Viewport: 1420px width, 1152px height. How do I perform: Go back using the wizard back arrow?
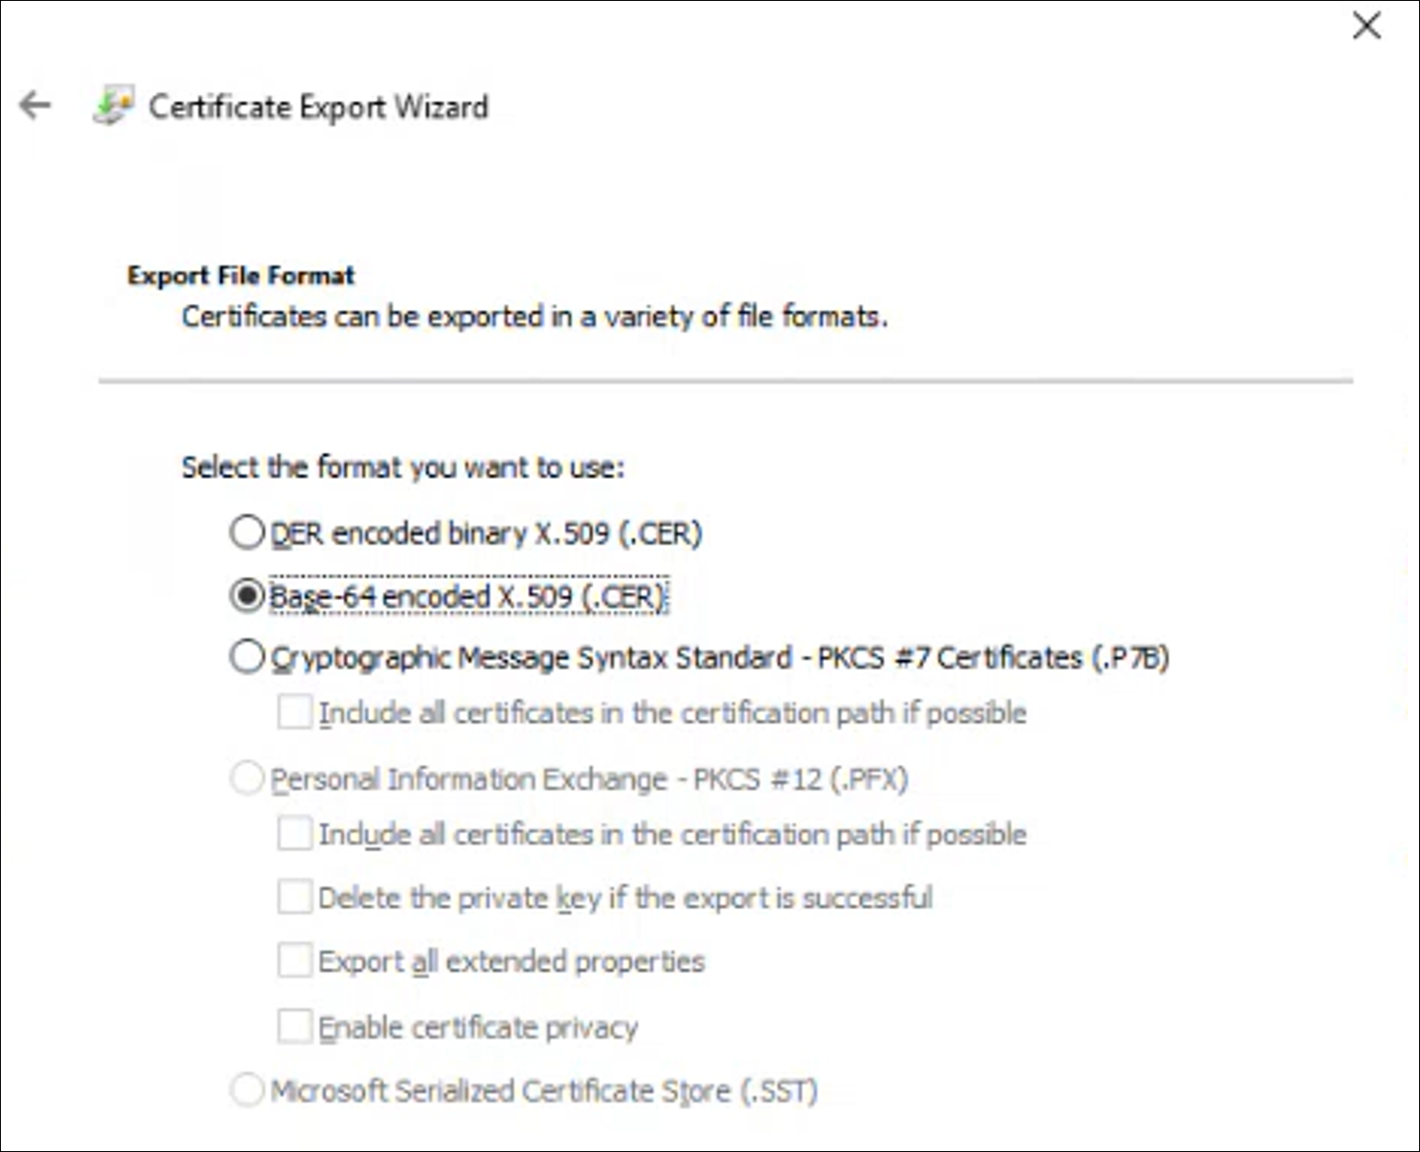pyautogui.click(x=36, y=106)
